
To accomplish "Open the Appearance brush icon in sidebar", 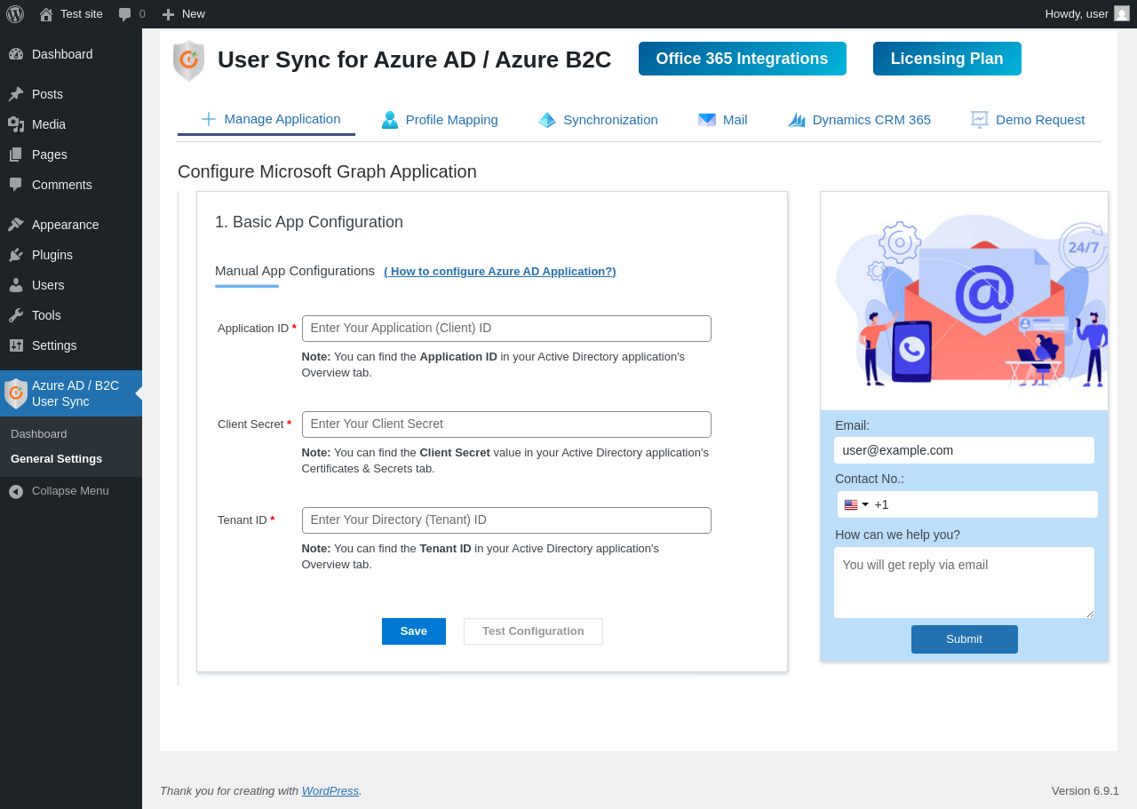I will tap(16, 225).
